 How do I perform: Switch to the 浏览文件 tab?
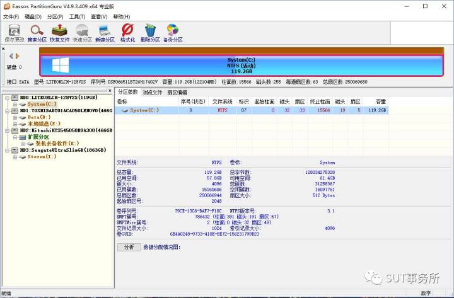coord(153,93)
